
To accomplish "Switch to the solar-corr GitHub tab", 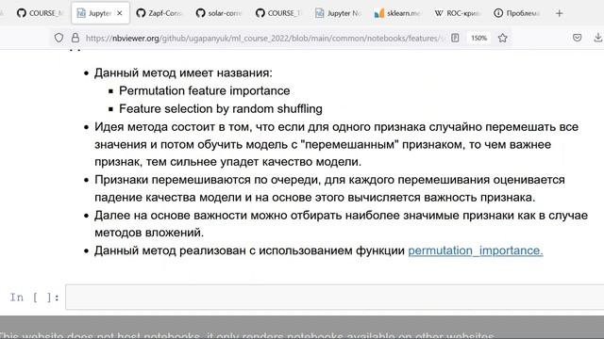I will tap(219, 13).
